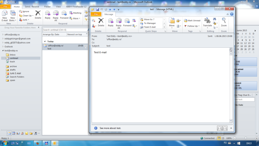Click message body scroll down arrow
Viewport: 259px width, 146px height.
[231, 121]
